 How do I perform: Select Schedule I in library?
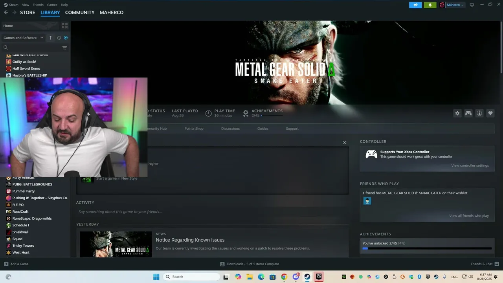point(21,225)
